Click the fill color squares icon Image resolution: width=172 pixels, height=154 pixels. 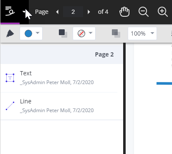point(63,33)
